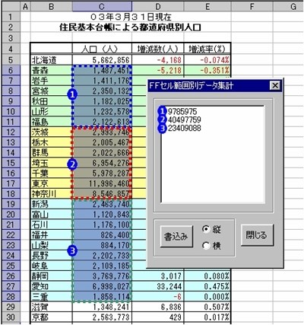Select the 縦 radio option
The image size is (304, 325).
(212, 229)
